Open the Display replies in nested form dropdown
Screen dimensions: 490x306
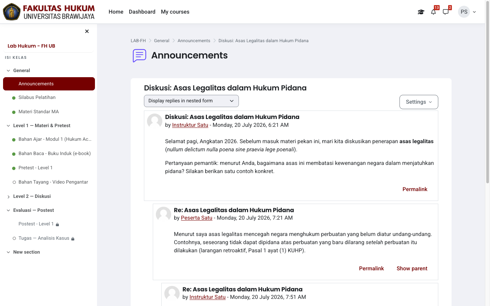pos(191,101)
